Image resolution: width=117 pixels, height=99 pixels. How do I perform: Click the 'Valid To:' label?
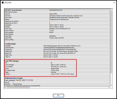[8, 57]
